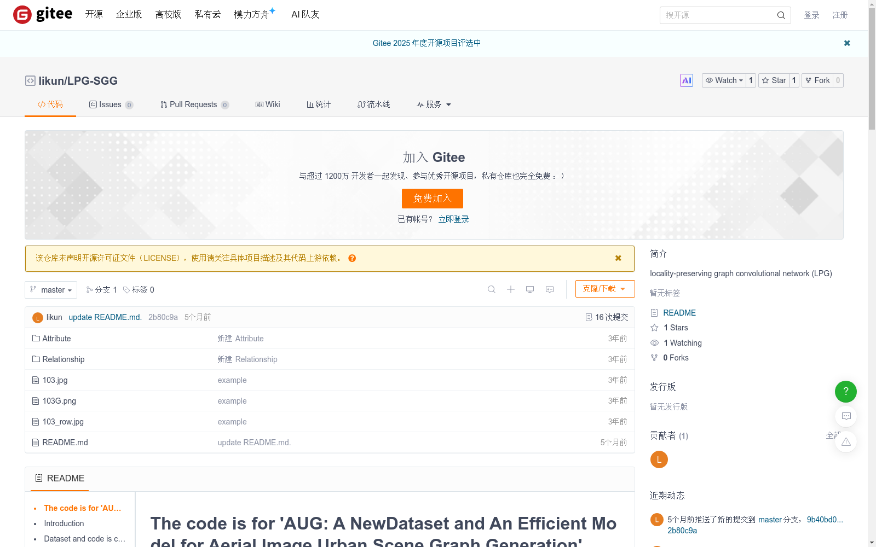
Task: Click the repository icon beside 克隆/下载 divider
Action: (550, 289)
